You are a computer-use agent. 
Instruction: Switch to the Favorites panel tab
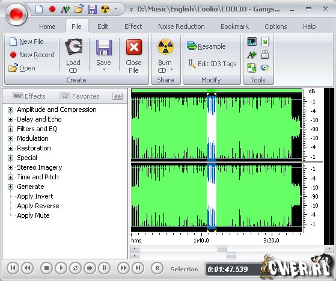pos(80,96)
